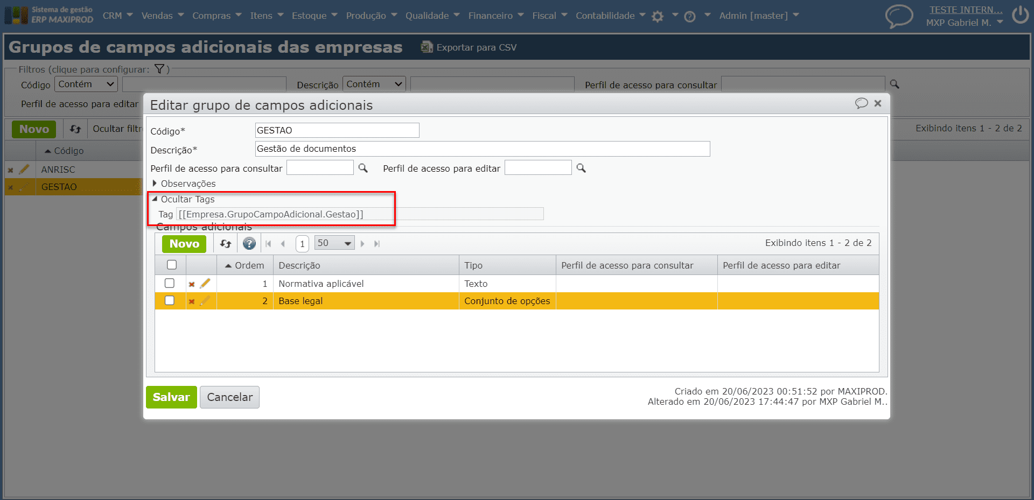The image size is (1034, 500).
Task: Delete the ANRISC group row
Action: (x=10, y=170)
